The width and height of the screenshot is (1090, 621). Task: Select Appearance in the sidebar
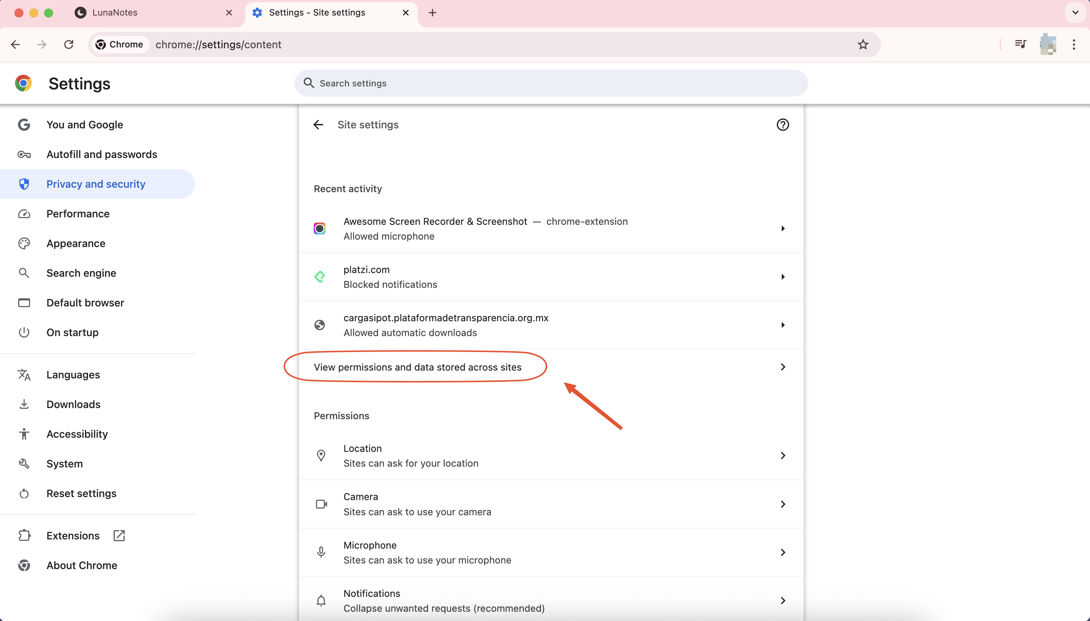click(x=76, y=243)
